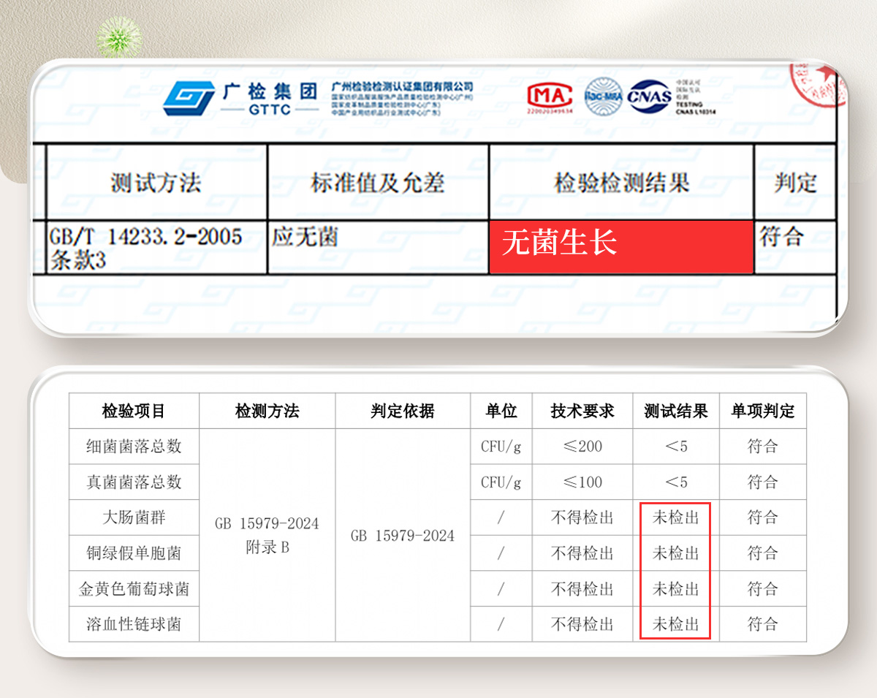
Task: Click the 标准值及允差 column header
Action: pyautogui.click(x=377, y=182)
